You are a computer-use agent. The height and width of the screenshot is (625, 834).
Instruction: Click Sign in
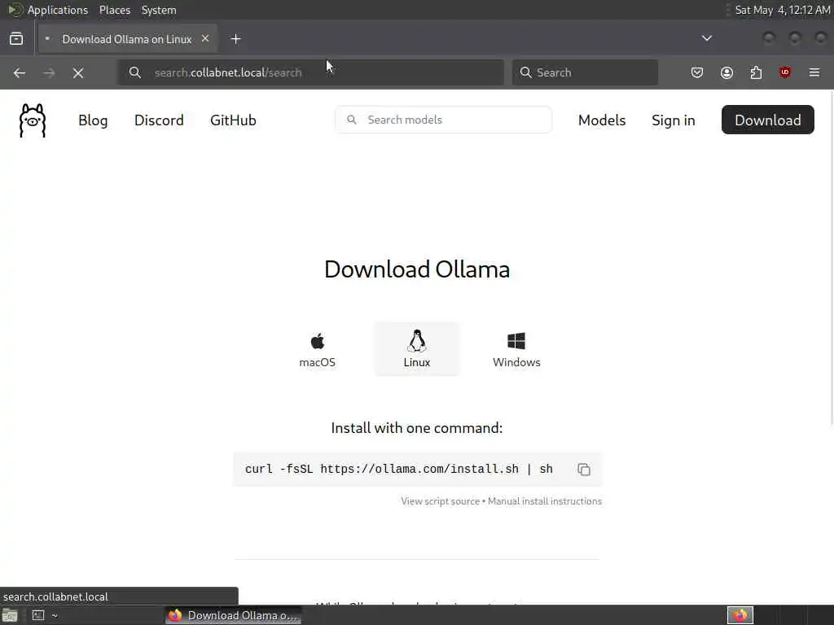(674, 120)
